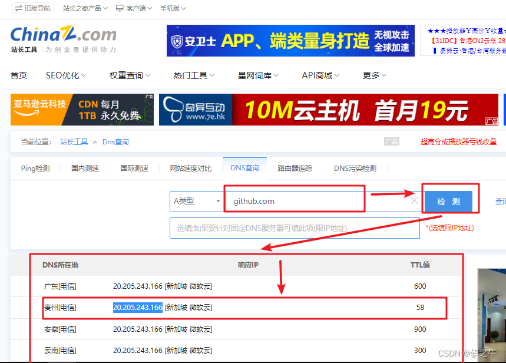The width and height of the screenshot is (506, 363).
Task: Switch to 网站速度对比 tab
Action: (191, 169)
